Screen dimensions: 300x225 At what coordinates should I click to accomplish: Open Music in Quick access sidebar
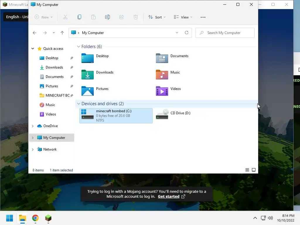click(50, 105)
